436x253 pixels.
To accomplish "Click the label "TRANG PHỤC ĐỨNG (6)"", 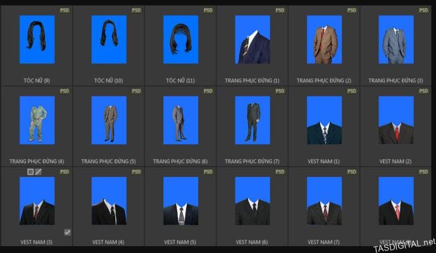I will [180, 161].
